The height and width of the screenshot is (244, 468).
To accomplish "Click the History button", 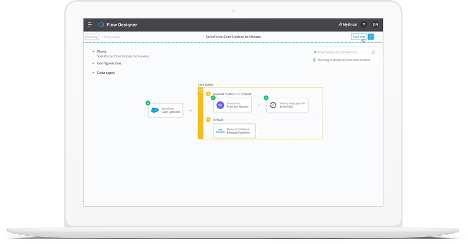I will click(92, 37).
